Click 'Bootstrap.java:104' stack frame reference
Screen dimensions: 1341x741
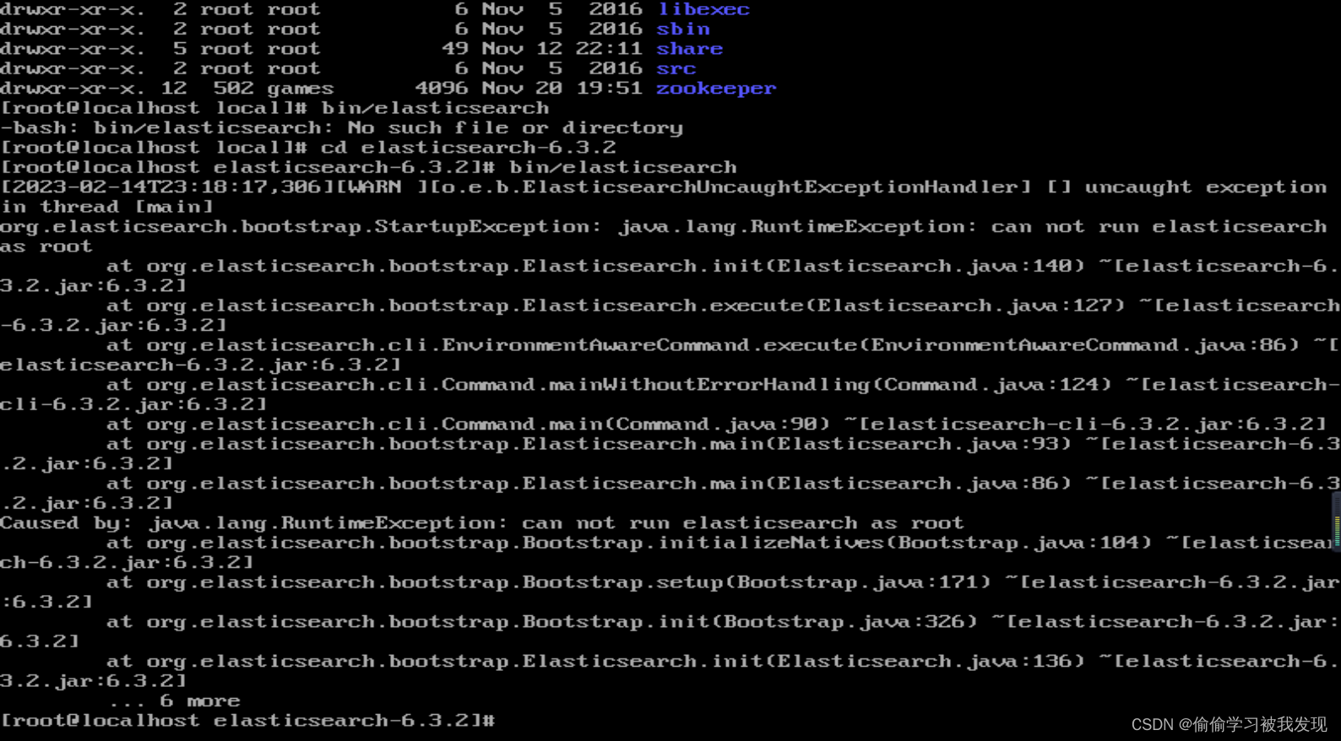tap(1018, 543)
